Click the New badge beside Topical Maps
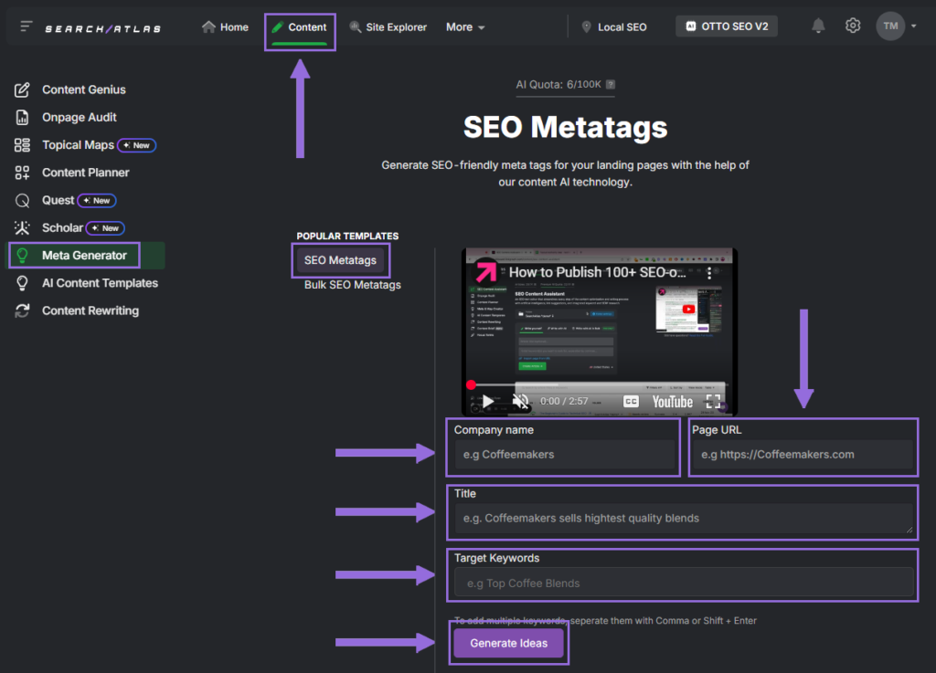936x673 pixels. [x=137, y=145]
